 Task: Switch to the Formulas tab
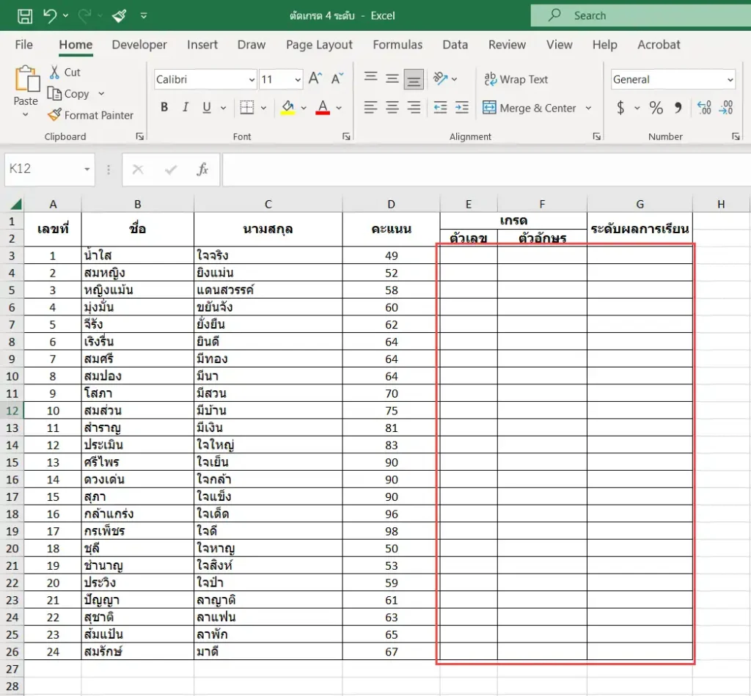398,45
